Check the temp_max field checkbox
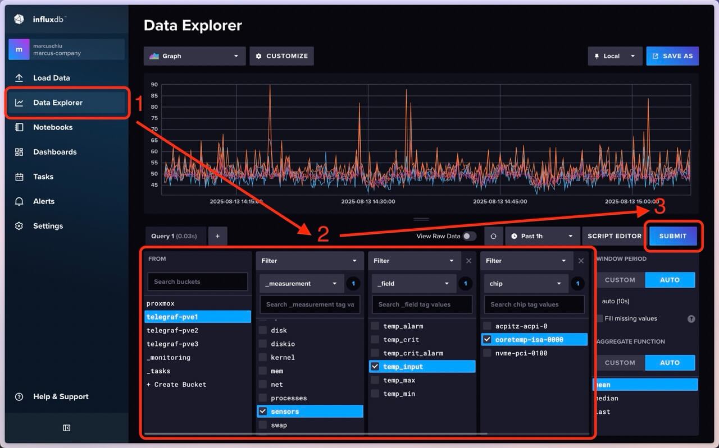The image size is (719, 448). 375,380
